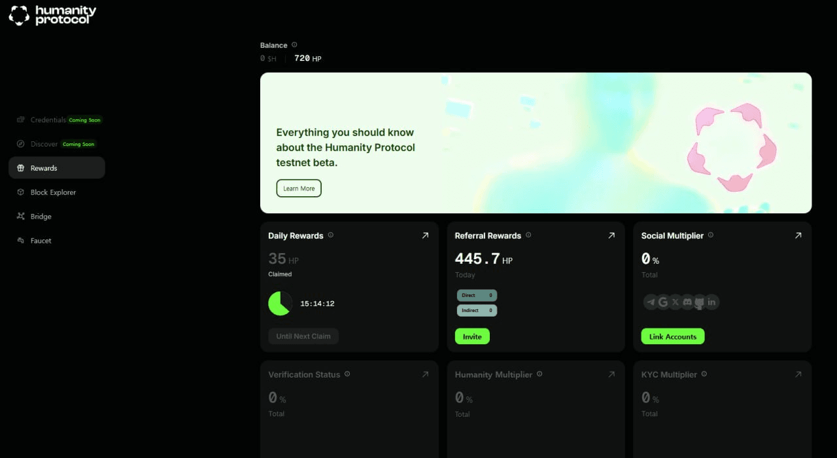This screenshot has width=837, height=458.
Task: Open Social Multiplier details arrow
Action: pos(798,236)
